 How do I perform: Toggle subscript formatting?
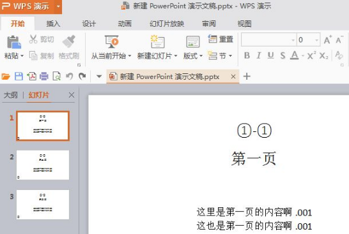pos(323,55)
